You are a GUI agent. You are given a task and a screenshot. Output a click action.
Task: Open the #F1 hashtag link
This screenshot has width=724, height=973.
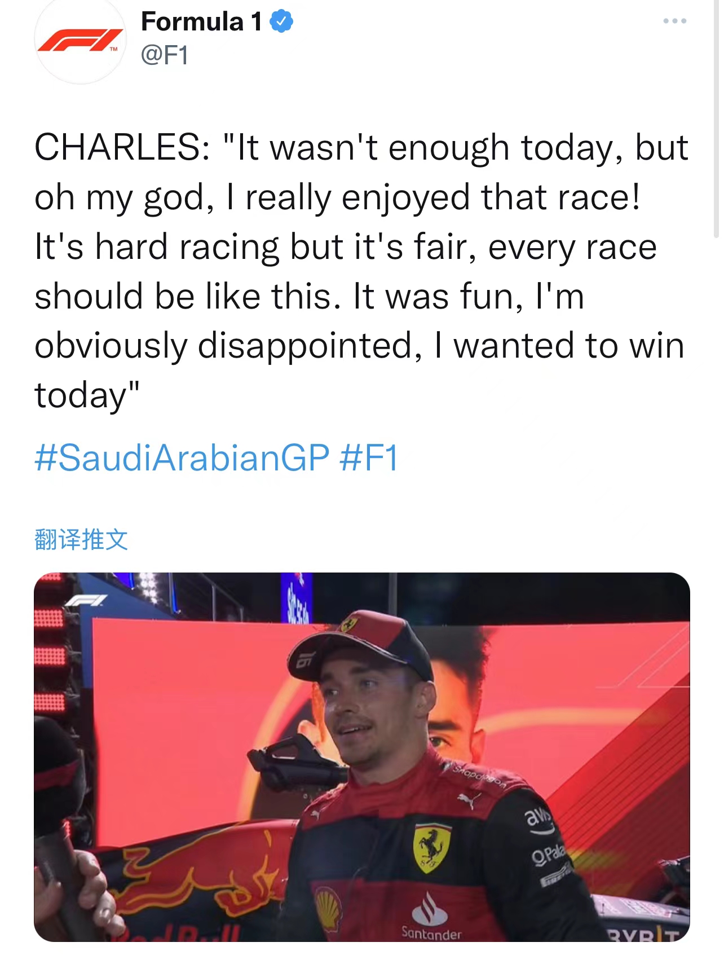[x=369, y=457]
